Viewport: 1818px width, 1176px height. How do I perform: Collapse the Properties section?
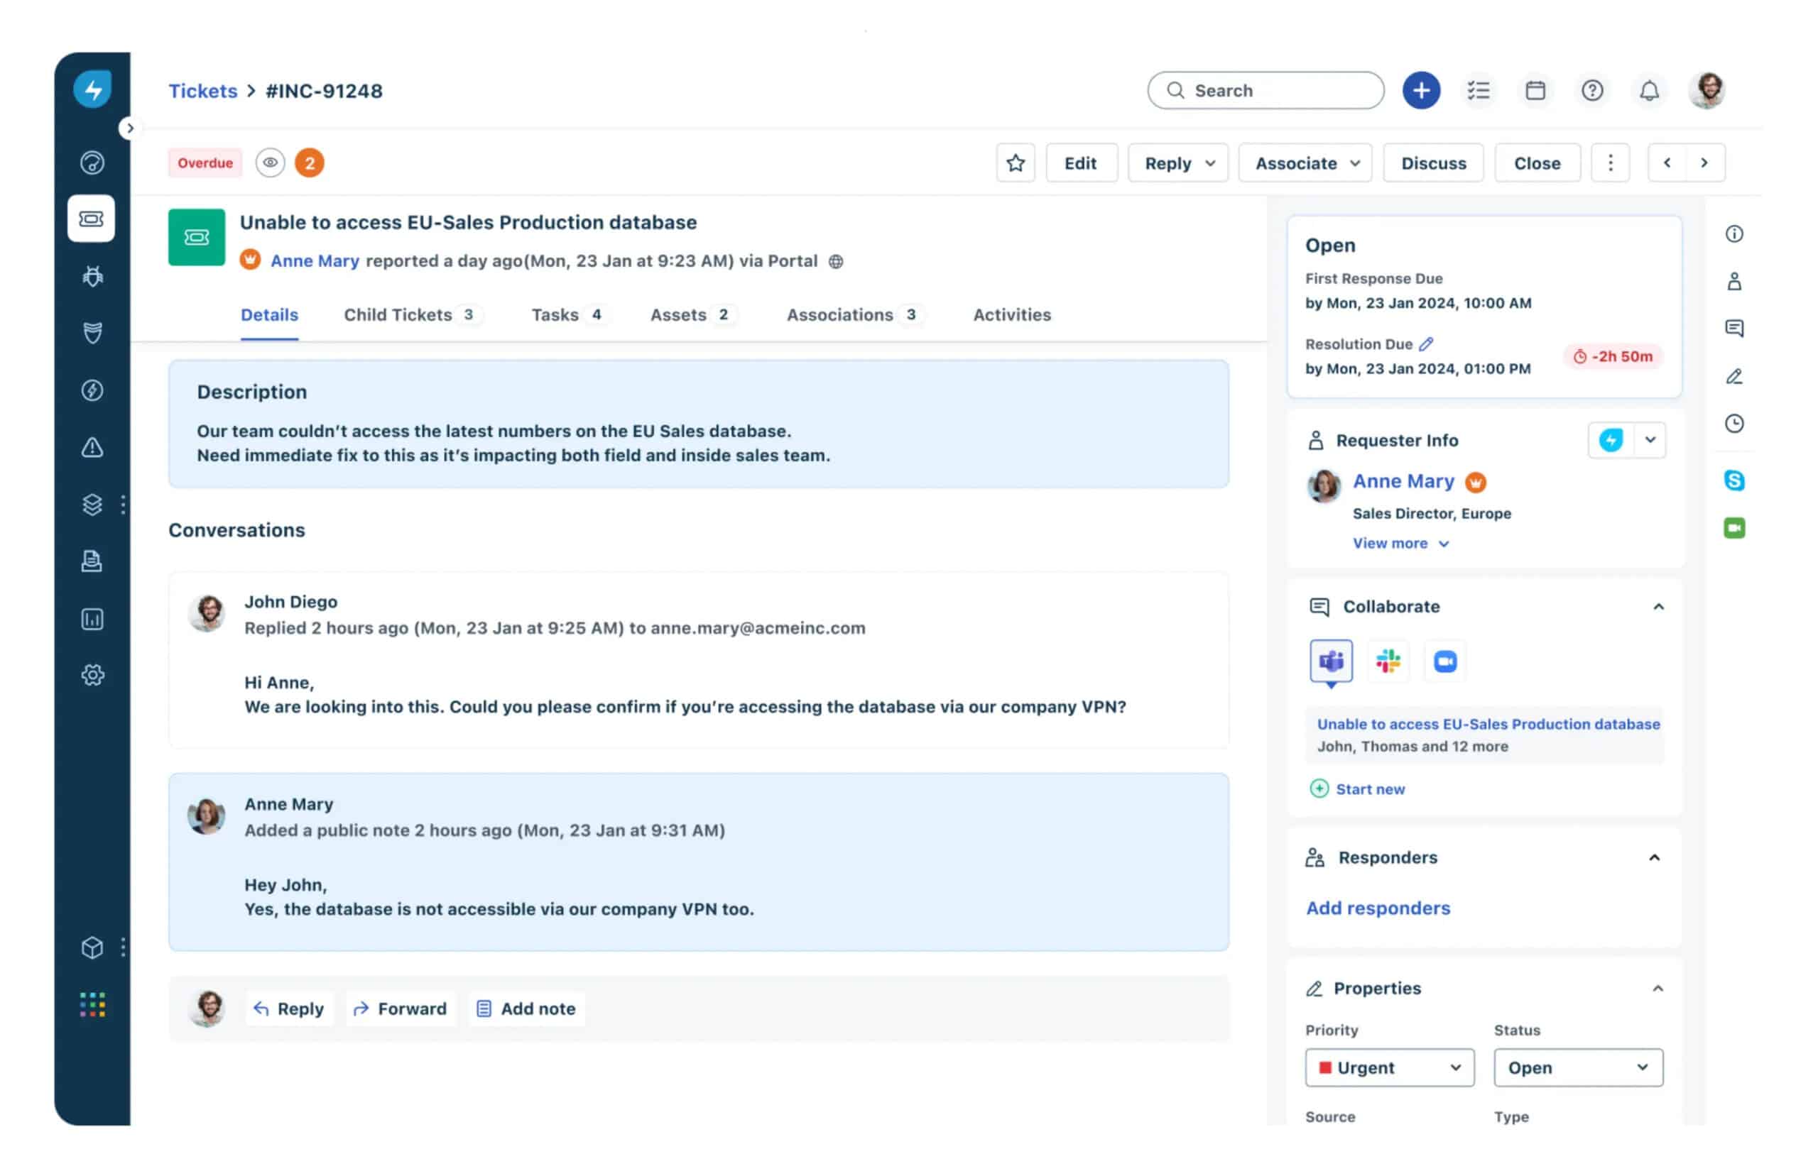click(1658, 989)
